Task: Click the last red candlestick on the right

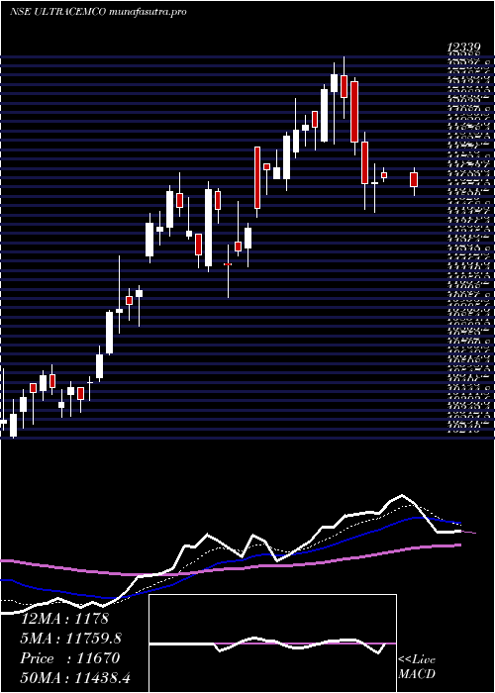Action: pyautogui.click(x=414, y=180)
